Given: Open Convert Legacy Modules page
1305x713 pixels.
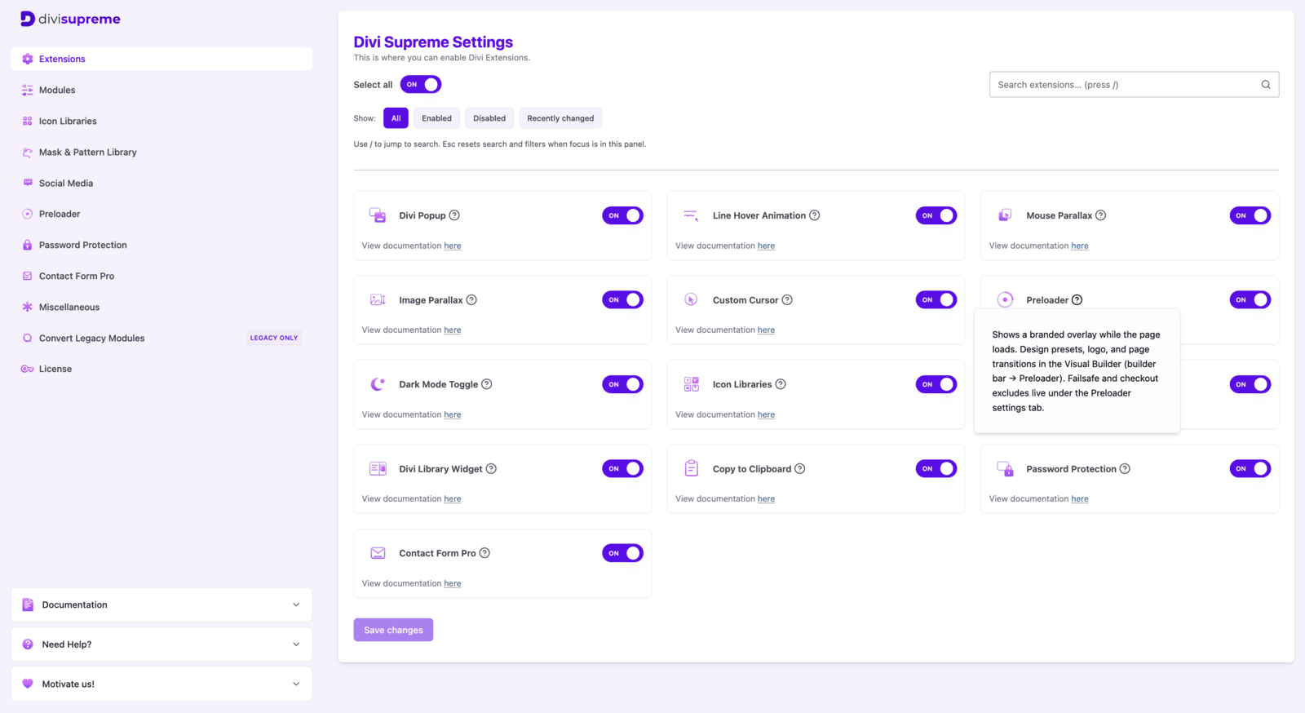Looking at the screenshot, I should click(x=161, y=338).
